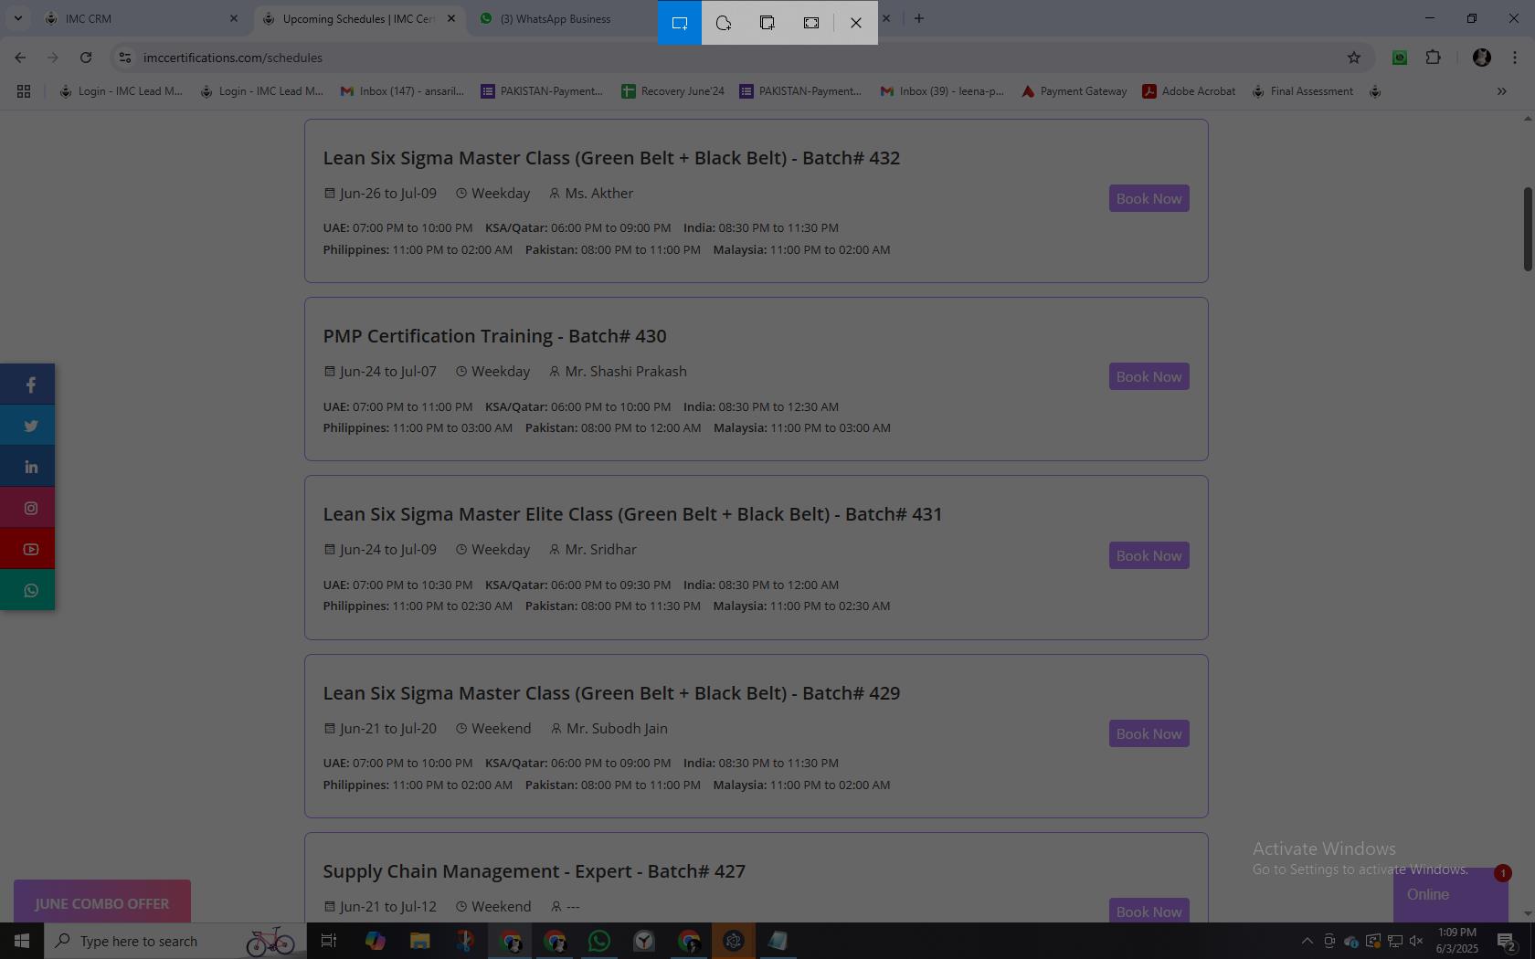Open Chrome's three-dot menu
Screen dimensions: 1535x959
point(1515,58)
